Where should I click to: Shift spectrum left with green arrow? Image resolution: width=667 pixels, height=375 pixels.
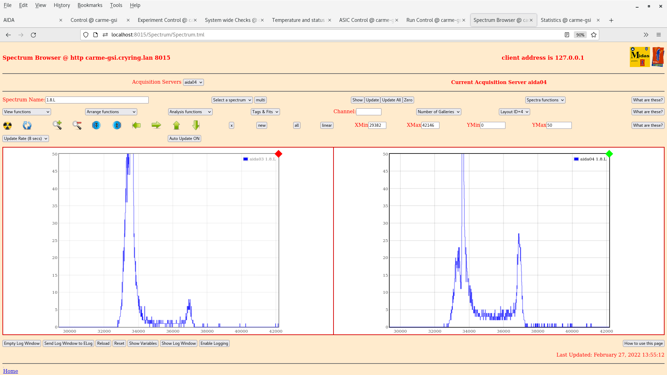pyautogui.click(x=137, y=125)
